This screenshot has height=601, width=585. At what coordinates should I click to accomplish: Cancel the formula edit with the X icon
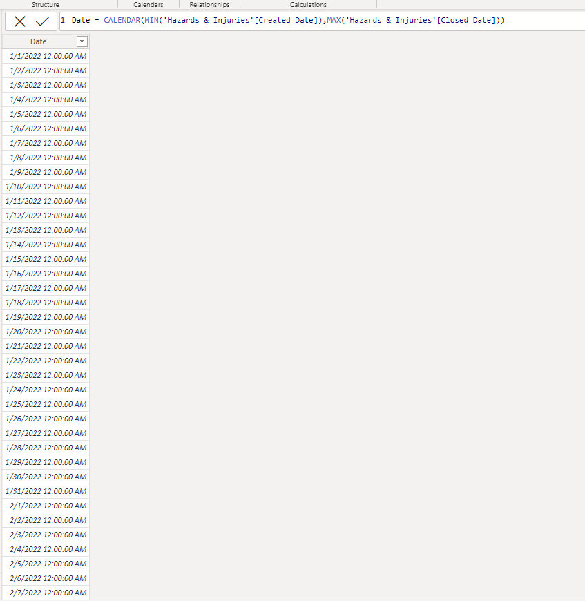click(20, 21)
